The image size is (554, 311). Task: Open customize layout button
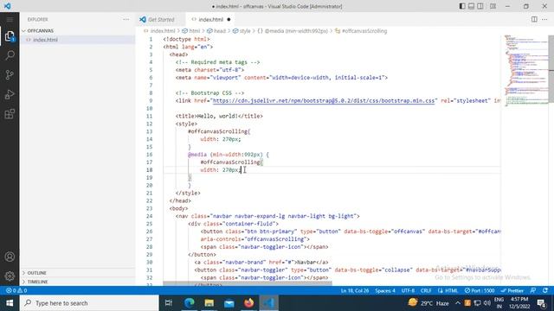click(493, 6)
